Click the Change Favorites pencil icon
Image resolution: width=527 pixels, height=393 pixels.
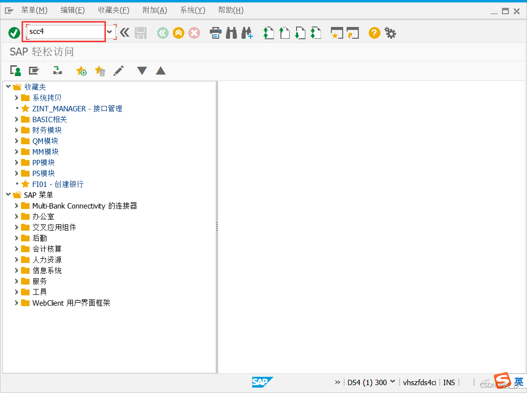(119, 71)
